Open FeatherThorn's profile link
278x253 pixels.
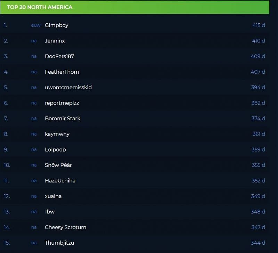62,72
